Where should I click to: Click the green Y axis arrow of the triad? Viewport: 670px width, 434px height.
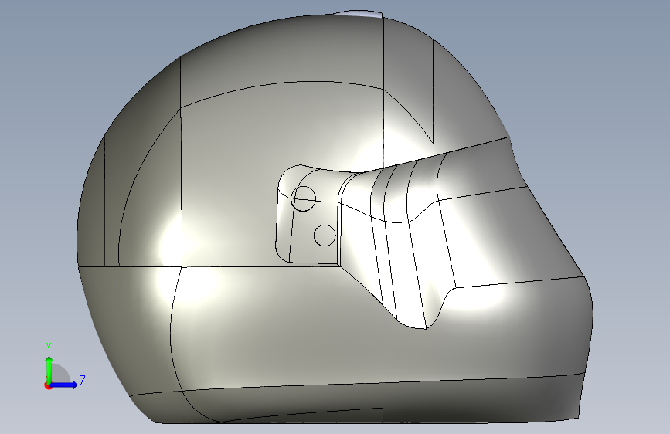(49, 369)
